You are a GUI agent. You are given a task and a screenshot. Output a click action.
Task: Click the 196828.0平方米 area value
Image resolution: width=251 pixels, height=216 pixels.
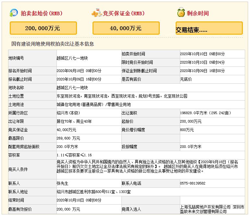[x=206, y=113]
